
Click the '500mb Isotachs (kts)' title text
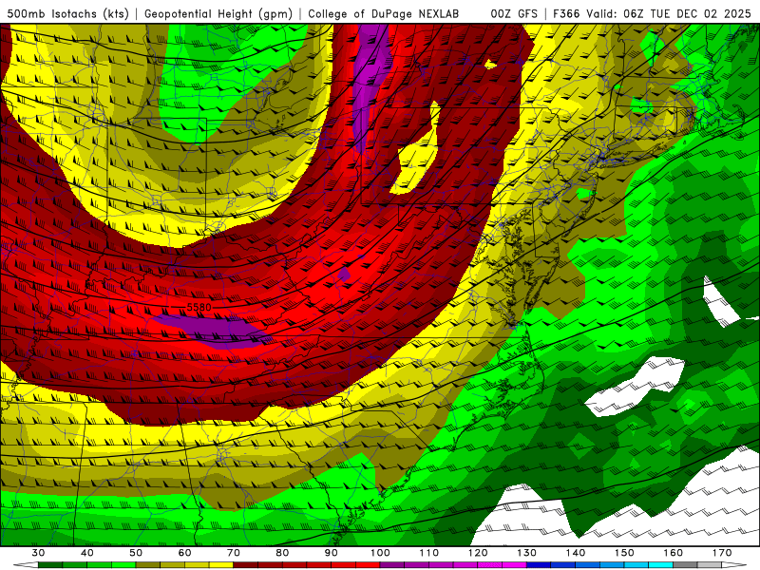[68, 14]
